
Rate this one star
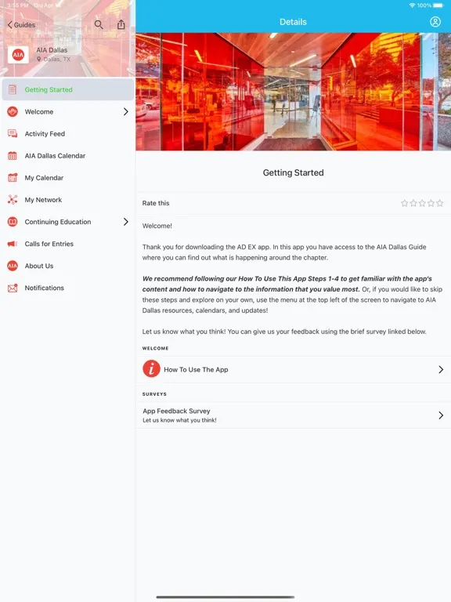coord(405,203)
